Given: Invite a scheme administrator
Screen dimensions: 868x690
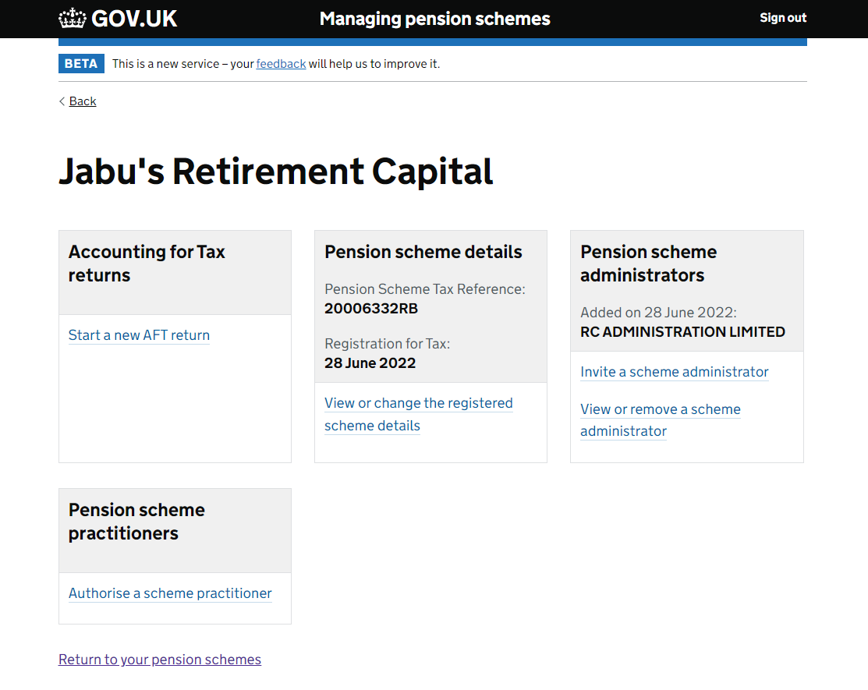Looking at the screenshot, I should click(x=675, y=372).
